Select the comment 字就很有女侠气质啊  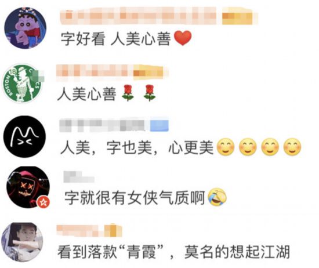[145, 197]
